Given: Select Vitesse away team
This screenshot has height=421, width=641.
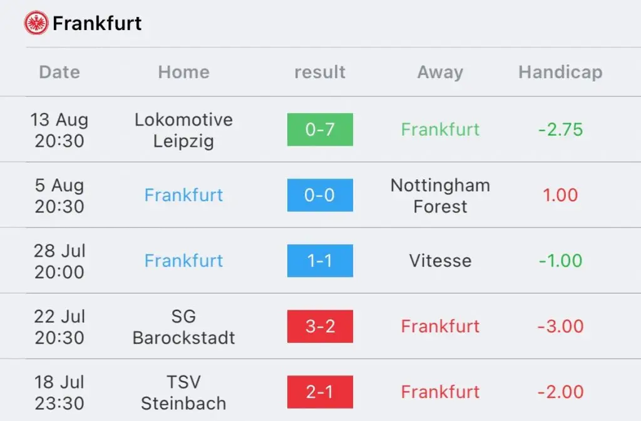Looking at the screenshot, I should click(x=440, y=260).
